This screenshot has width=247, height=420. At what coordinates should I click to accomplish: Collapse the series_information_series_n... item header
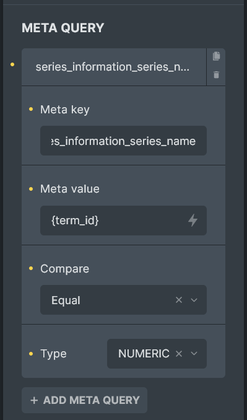click(114, 68)
